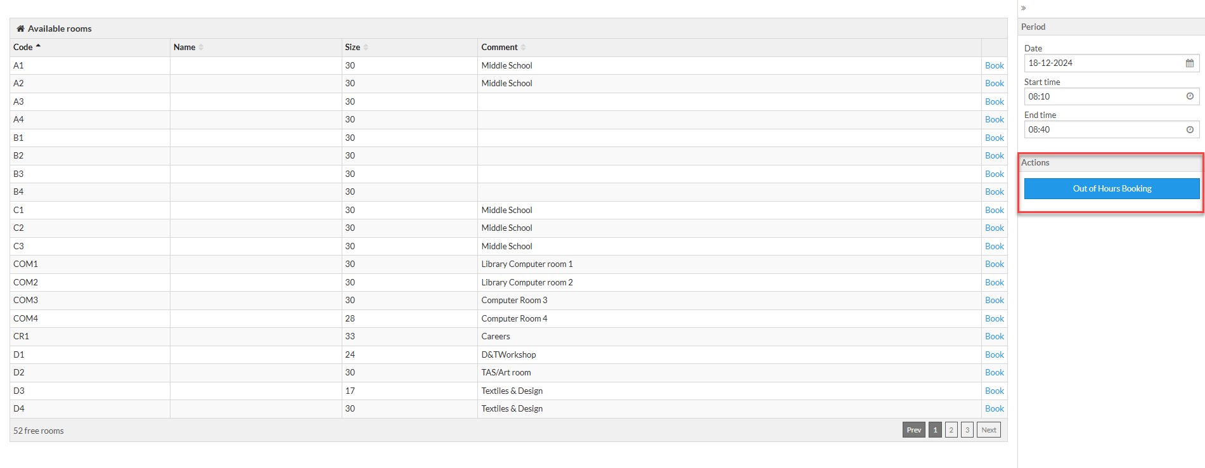Sort rooms by Comment column arrow
The image size is (1205, 468).
523,48
